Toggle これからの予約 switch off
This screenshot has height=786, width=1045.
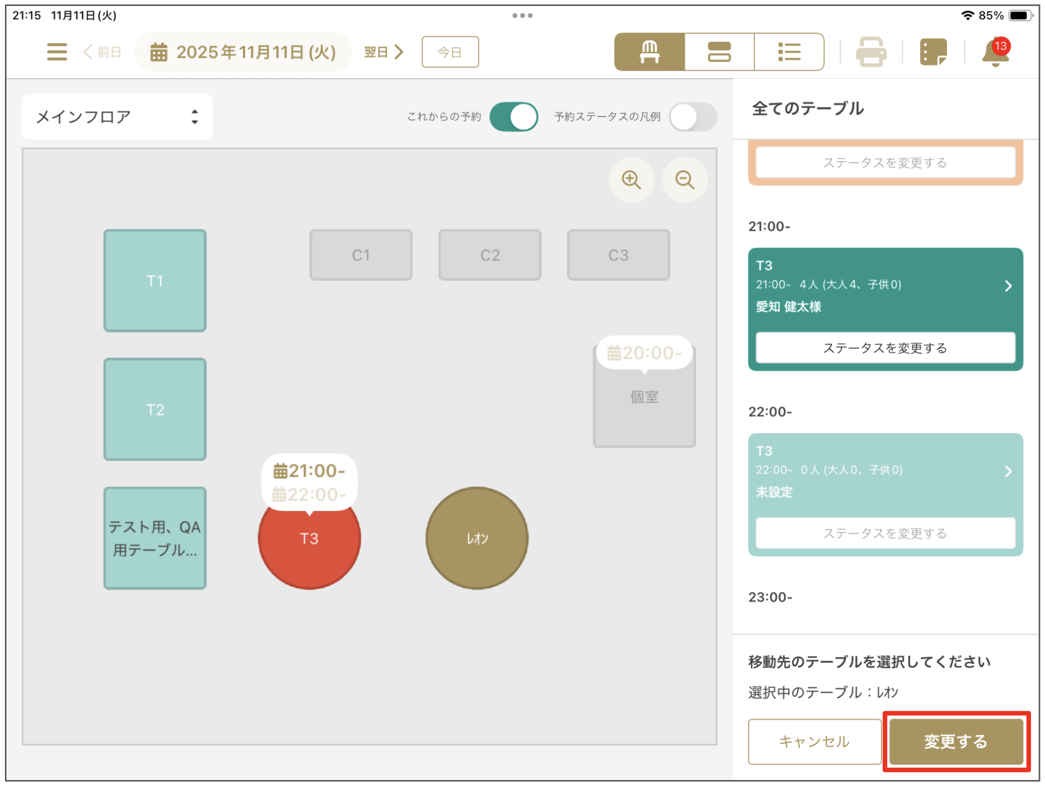click(514, 117)
